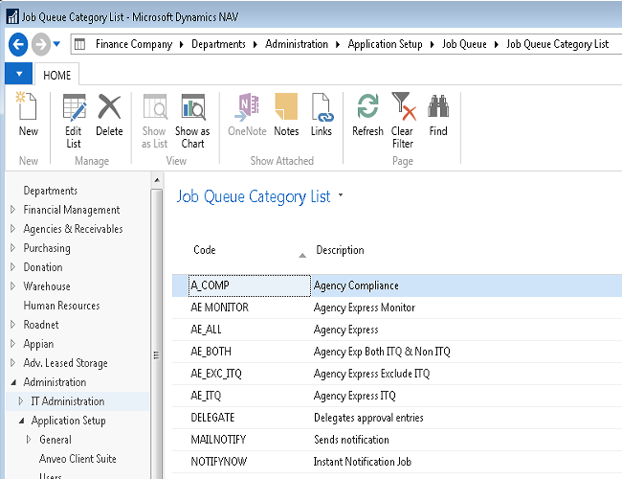
Task: Select the Show as Chart icon
Action: click(x=192, y=119)
